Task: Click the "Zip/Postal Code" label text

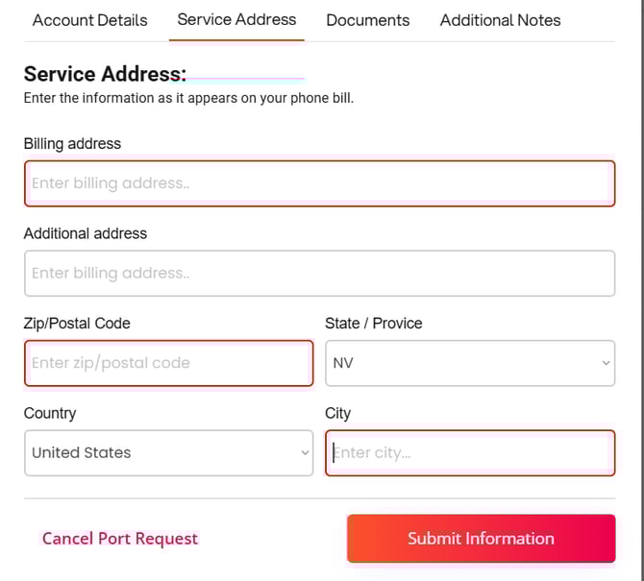Action: [x=77, y=324]
